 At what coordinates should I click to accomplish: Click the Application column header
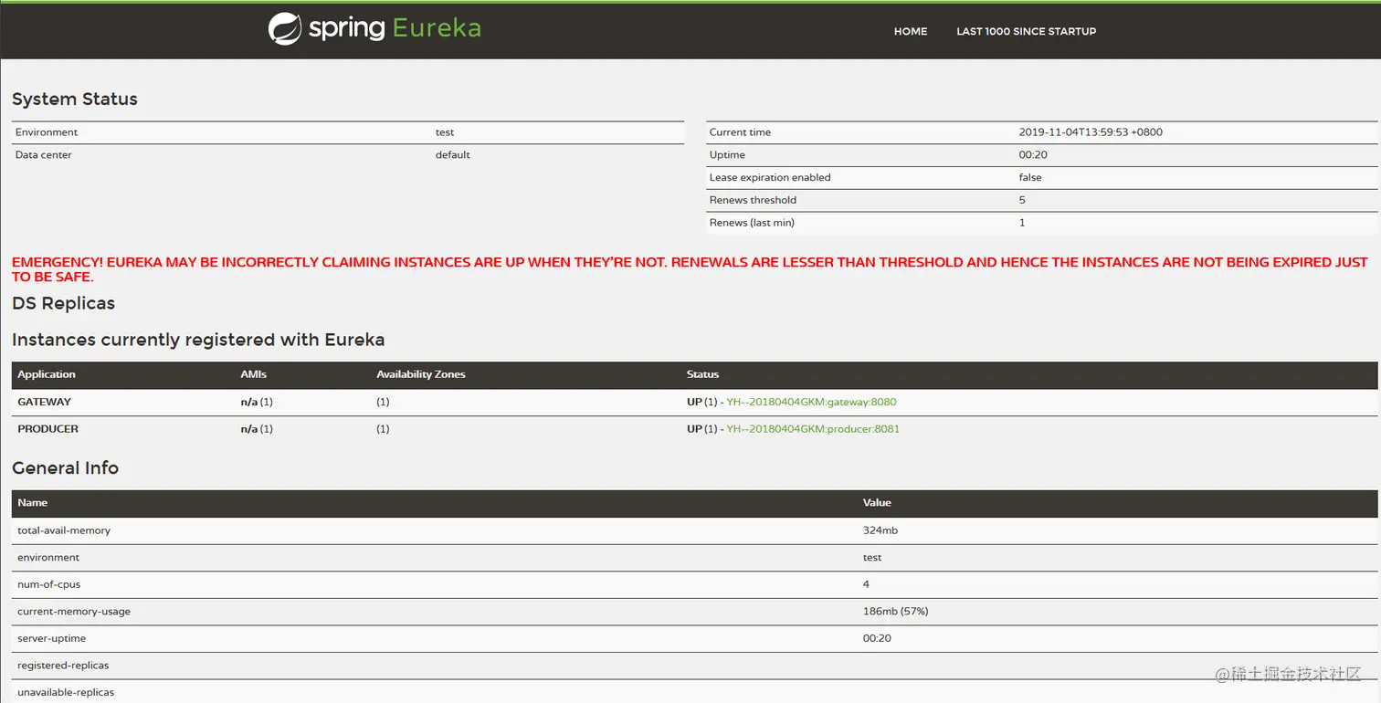[47, 374]
